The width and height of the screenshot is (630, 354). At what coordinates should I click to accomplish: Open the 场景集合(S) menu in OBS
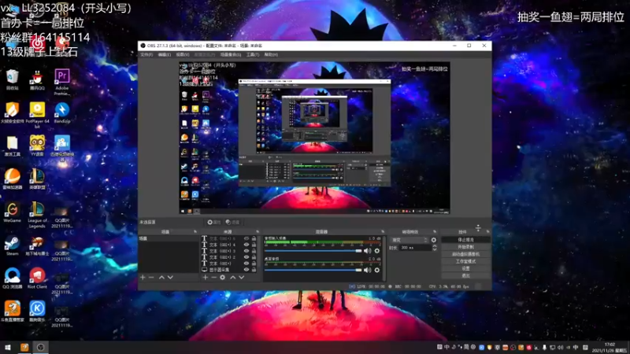231,54
